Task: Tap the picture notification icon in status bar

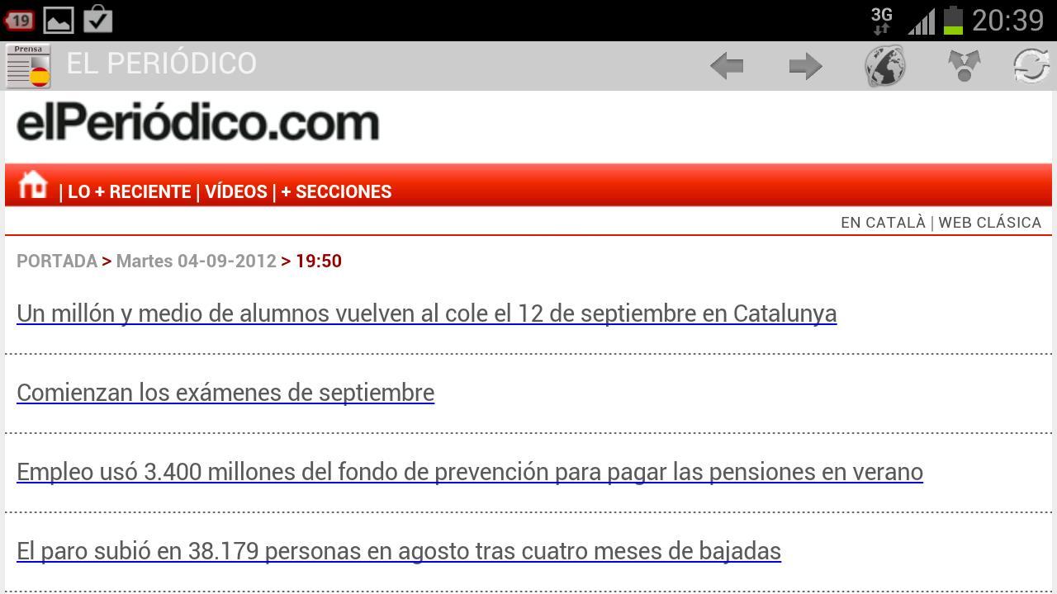Action: (x=58, y=20)
